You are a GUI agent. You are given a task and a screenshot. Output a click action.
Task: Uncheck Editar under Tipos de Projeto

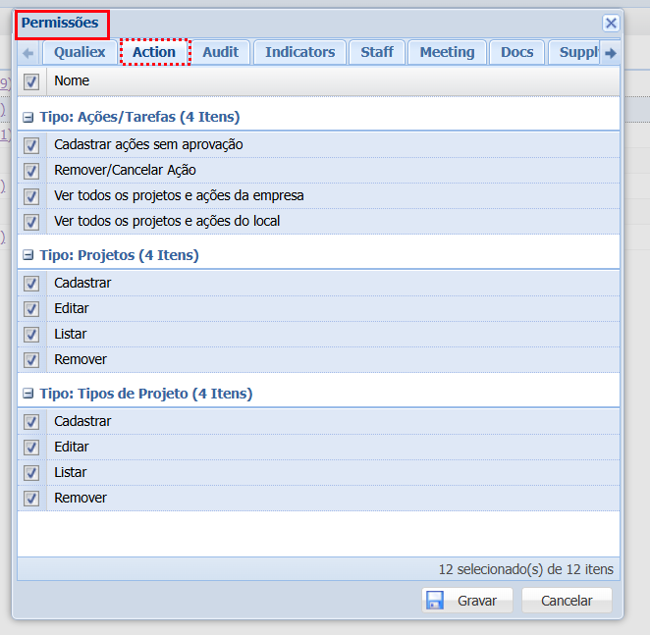pos(31,448)
